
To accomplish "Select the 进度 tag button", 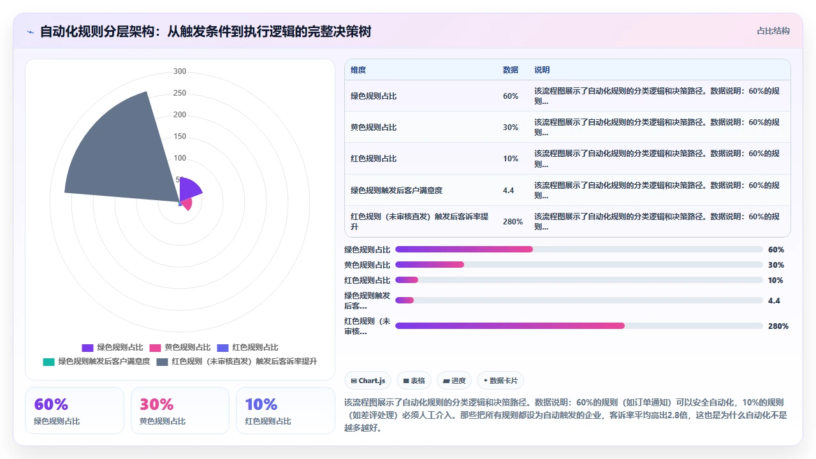I will click(454, 381).
